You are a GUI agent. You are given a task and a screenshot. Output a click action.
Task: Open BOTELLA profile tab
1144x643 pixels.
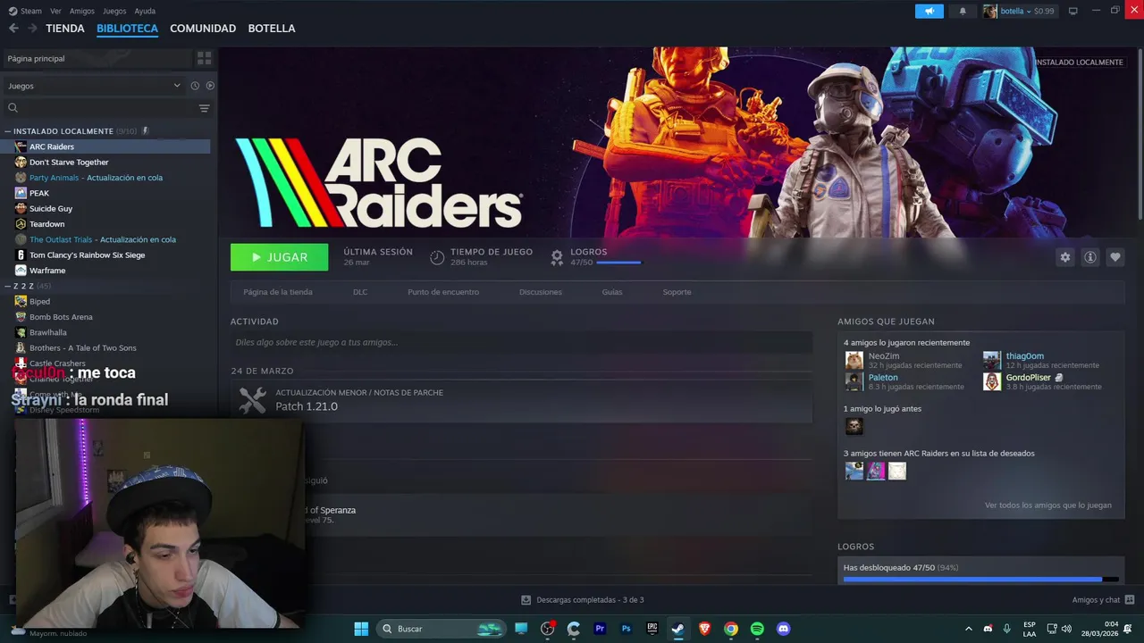pos(272,29)
